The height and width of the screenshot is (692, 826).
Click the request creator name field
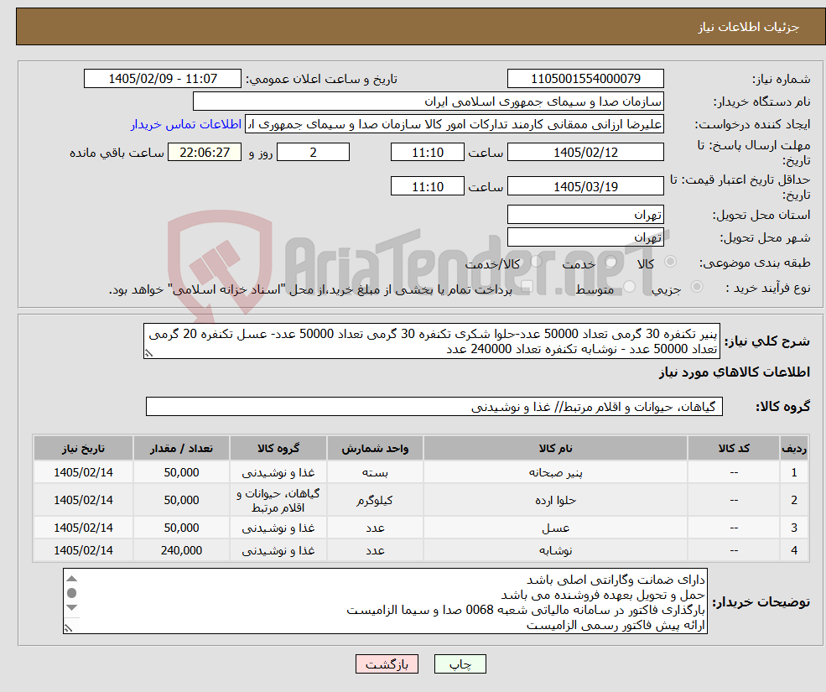pyautogui.click(x=454, y=124)
